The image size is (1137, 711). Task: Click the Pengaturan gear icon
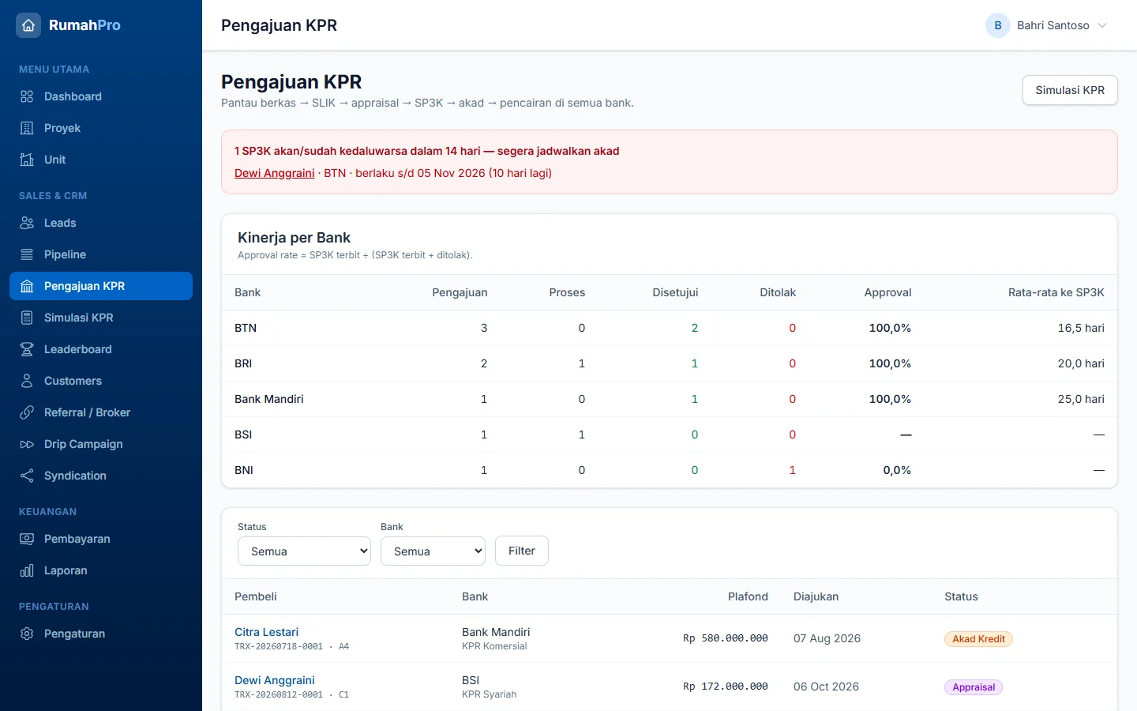tap(27, 634)
